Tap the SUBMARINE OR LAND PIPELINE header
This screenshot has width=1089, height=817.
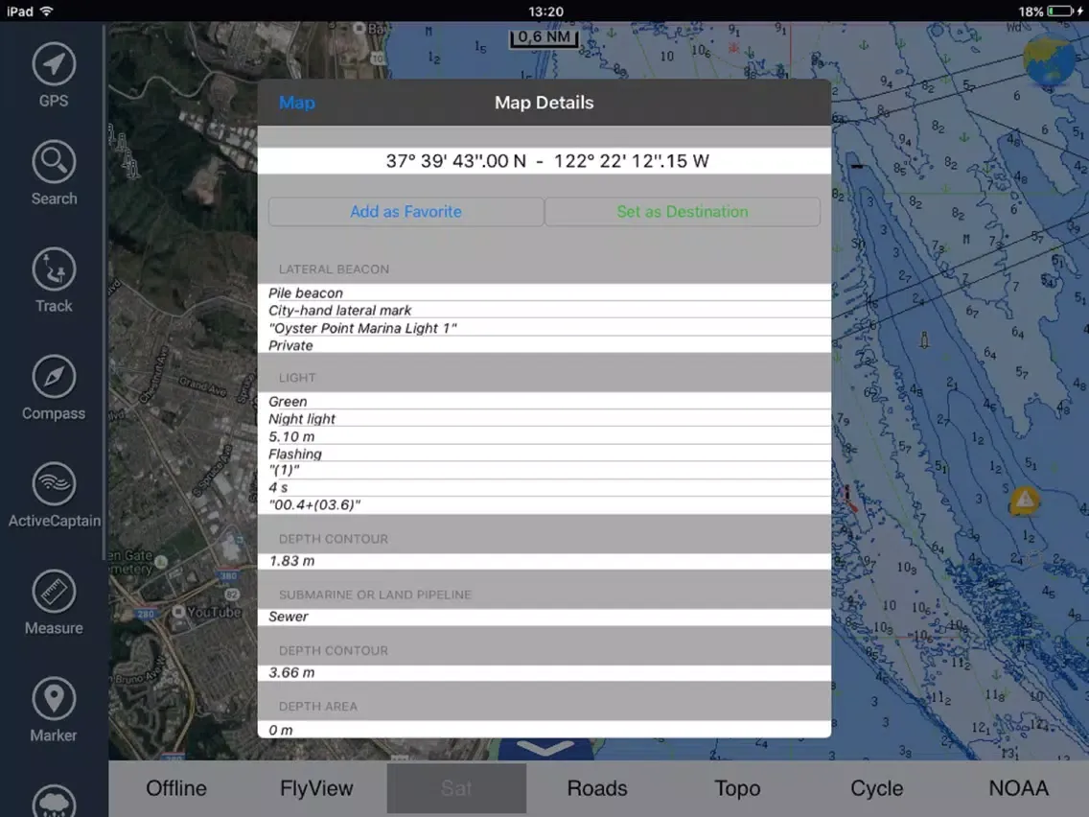point(375,595)
